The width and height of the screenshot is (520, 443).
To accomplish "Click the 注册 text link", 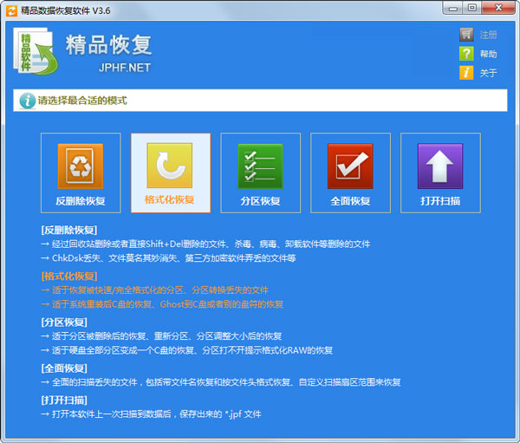I will pyautogui.click(x=488, y=35).
